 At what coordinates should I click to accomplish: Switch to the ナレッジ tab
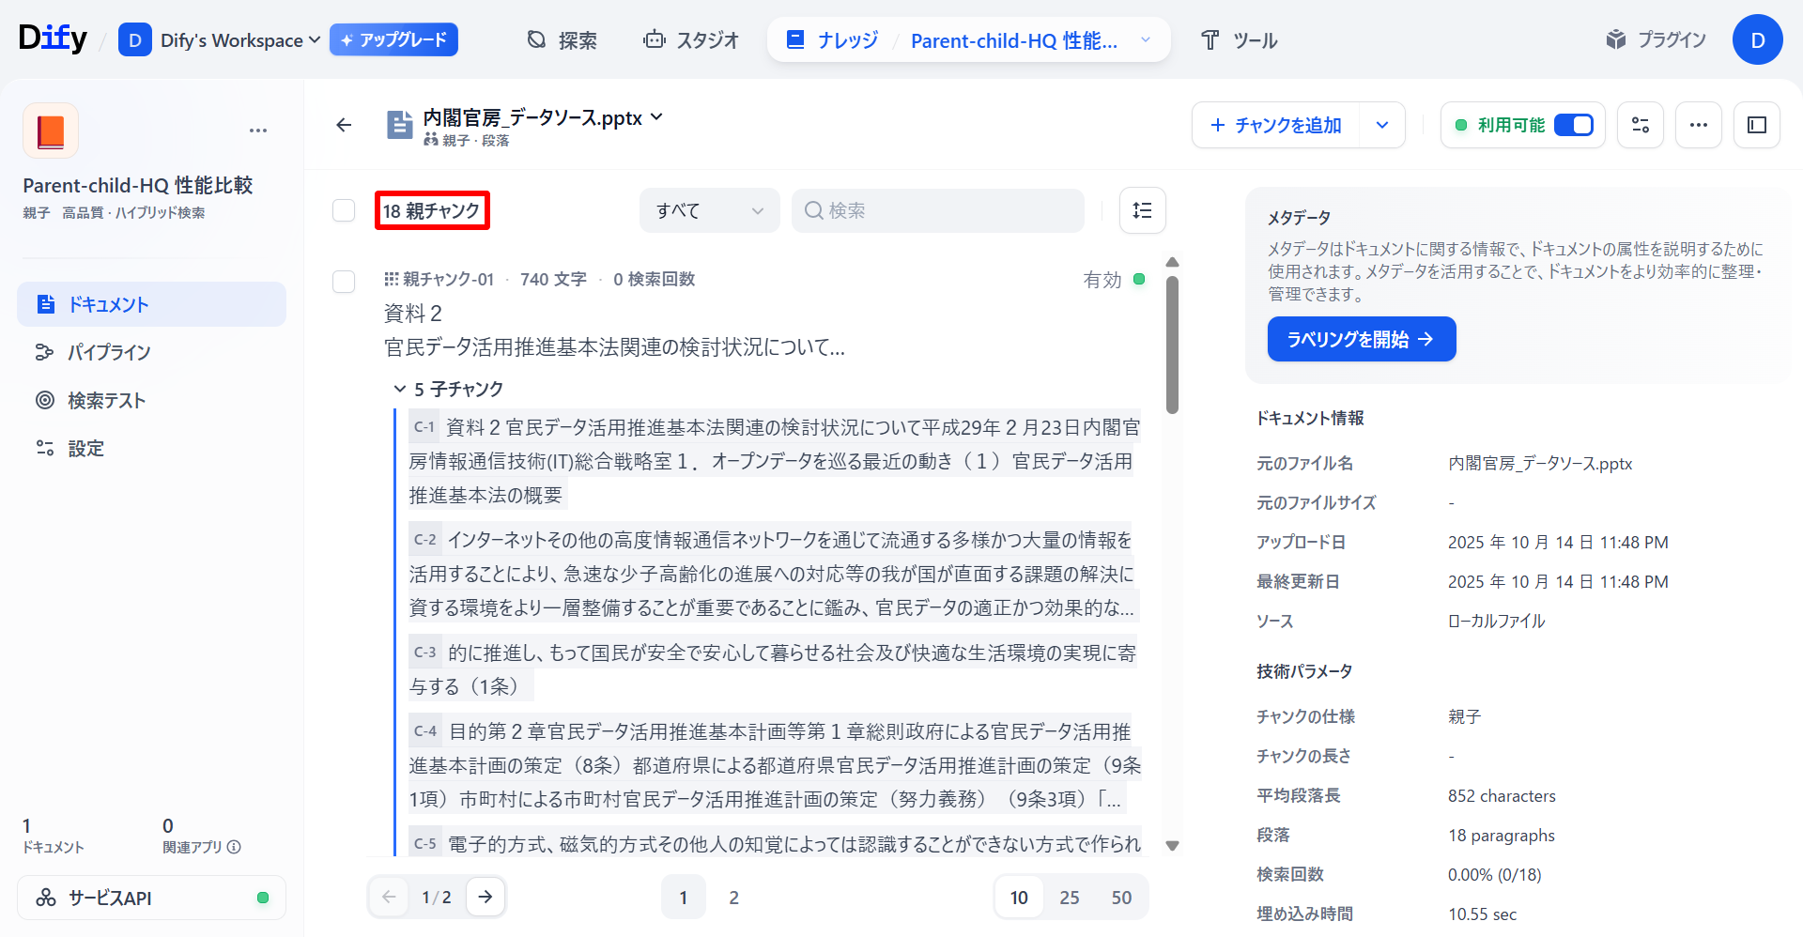tap(843, 39)
